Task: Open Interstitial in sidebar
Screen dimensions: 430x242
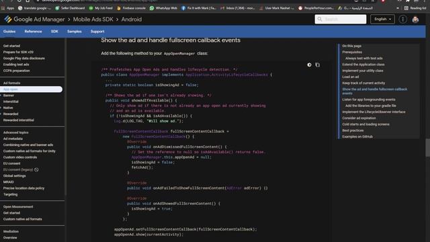Action: 11,102
